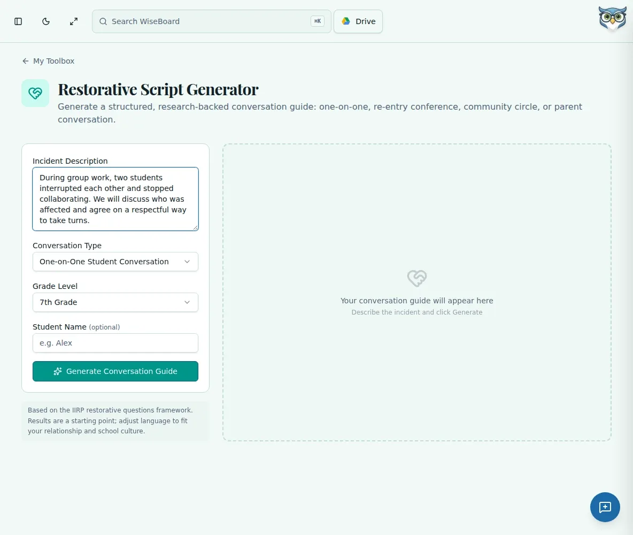
Task: Click the Incident Description label
Action: coord(70,161)
